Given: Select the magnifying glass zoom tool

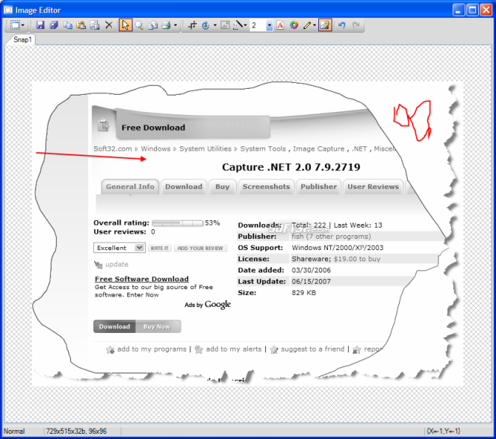Looking at the screenshot, I should click(139, 25).
